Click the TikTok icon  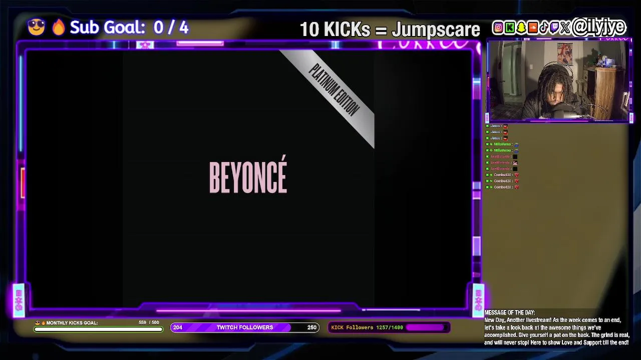tap(544, 27)
